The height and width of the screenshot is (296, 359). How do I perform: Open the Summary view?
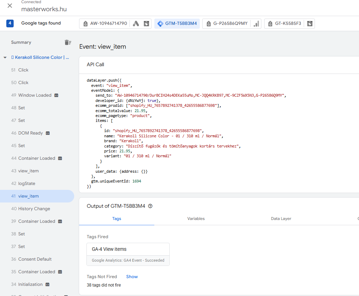tap(21, 42)
